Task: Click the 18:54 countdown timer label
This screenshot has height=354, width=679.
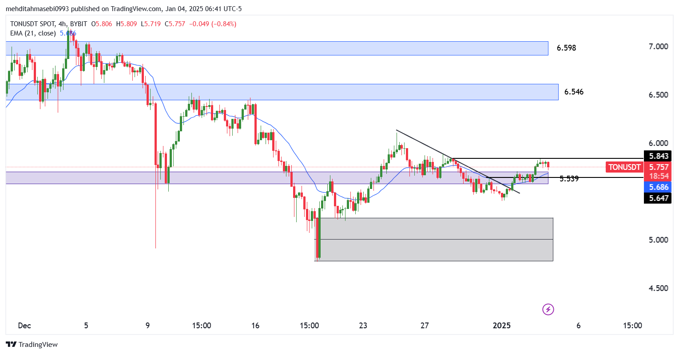Action: 659,176
